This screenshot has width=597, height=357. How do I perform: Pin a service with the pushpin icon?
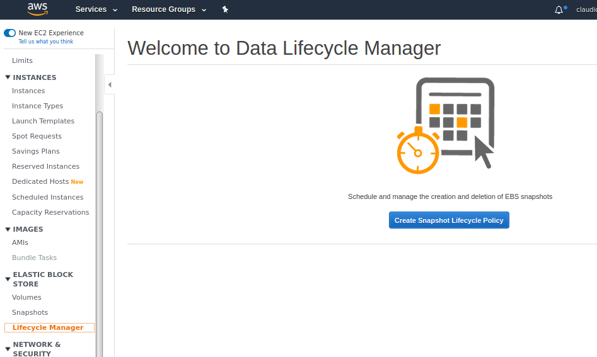coord(225,9)
